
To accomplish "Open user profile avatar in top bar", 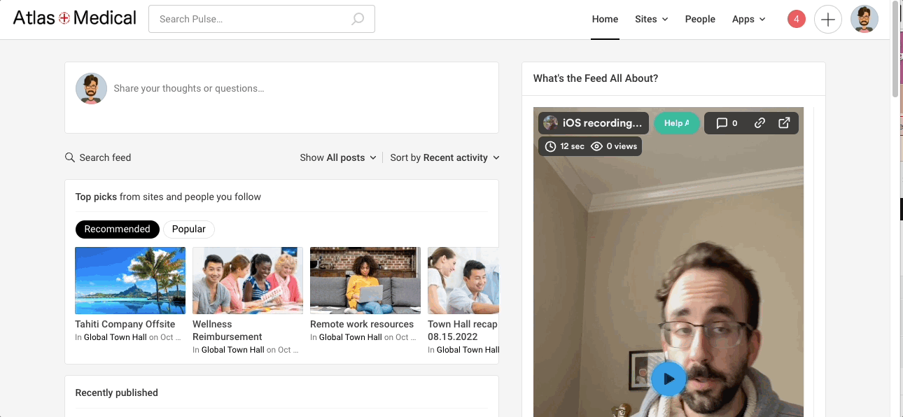I will click(864, 19).
